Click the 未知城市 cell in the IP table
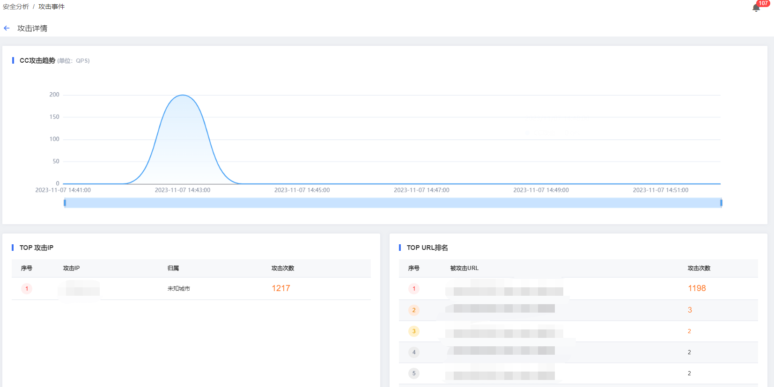Viewport: 774px width, 387px height. [179, 288]
